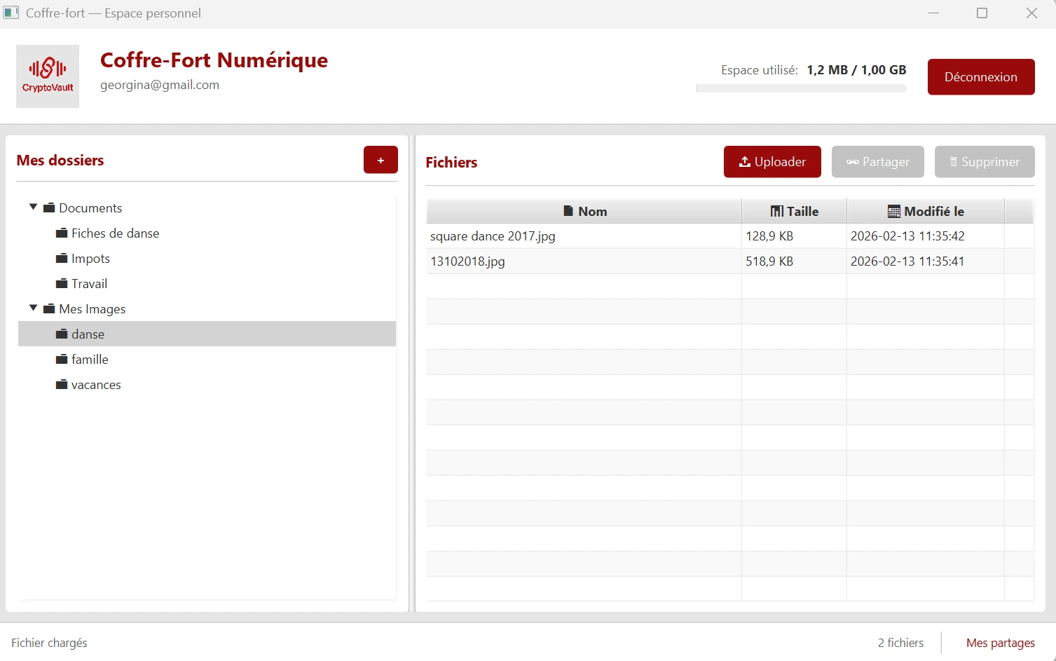Expand the Fiches de danse folder
Screen dimensions: 1056x661
point(115,233)
